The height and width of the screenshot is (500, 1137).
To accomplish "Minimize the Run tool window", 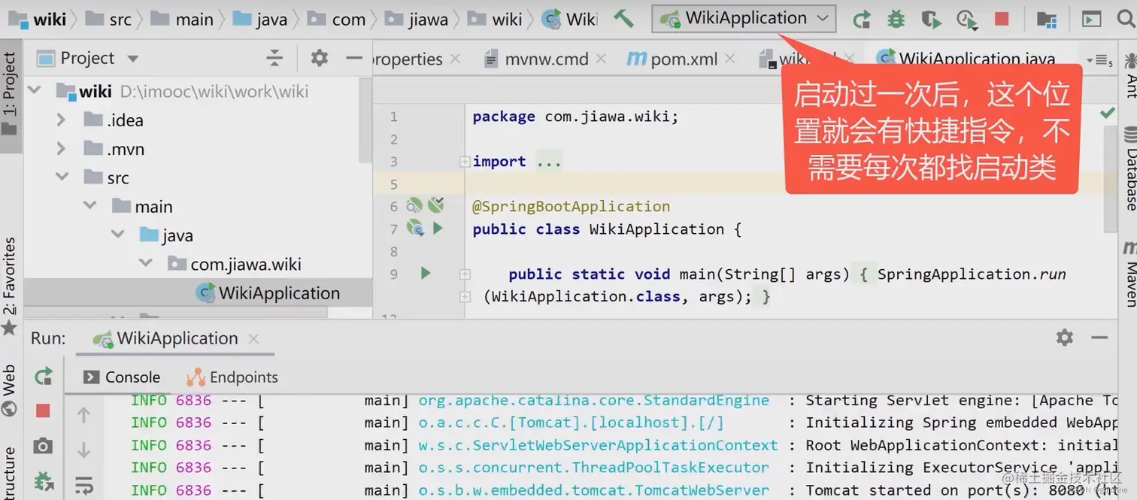I will 1100,338.
